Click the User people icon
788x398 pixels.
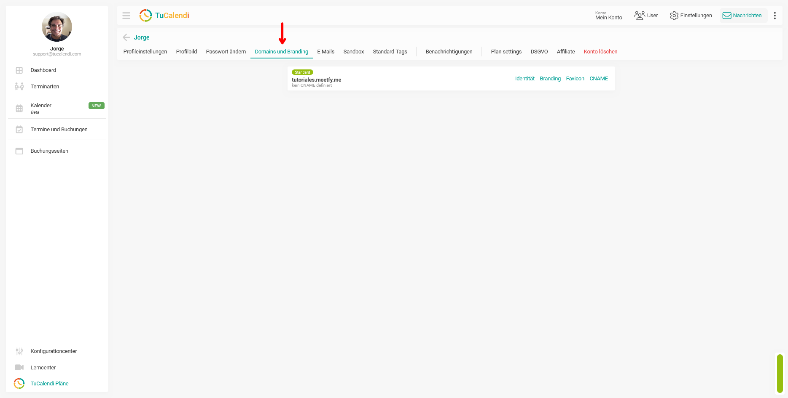pos(640,16)
